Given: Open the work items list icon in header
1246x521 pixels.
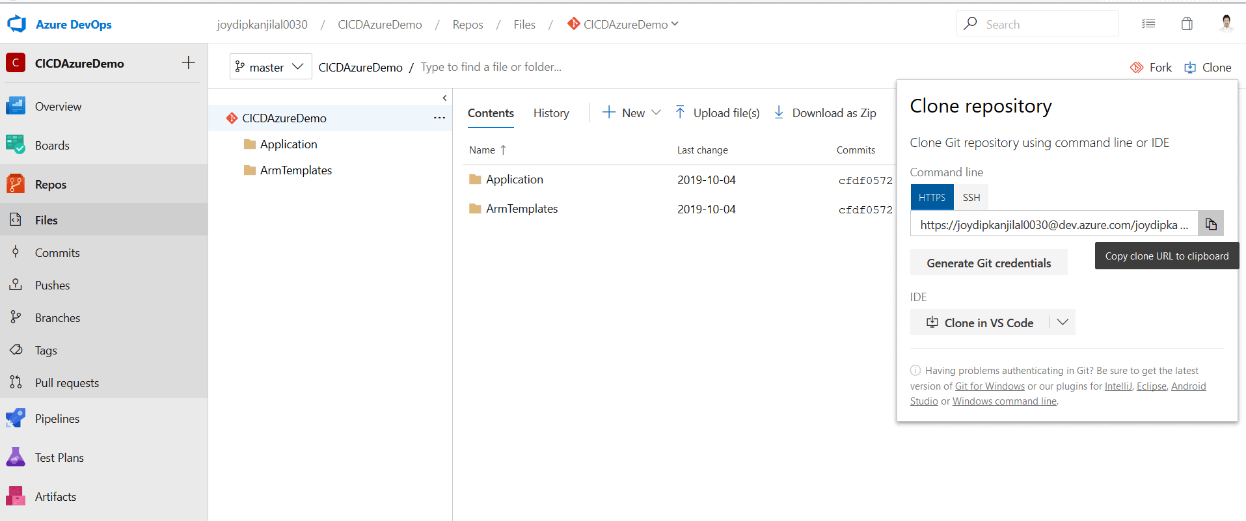Looking at the screenshot, I should click(x=1148, y=24).
